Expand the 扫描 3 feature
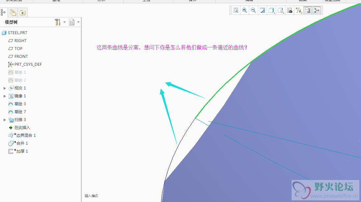361x202 pixels. coord(5,120)
